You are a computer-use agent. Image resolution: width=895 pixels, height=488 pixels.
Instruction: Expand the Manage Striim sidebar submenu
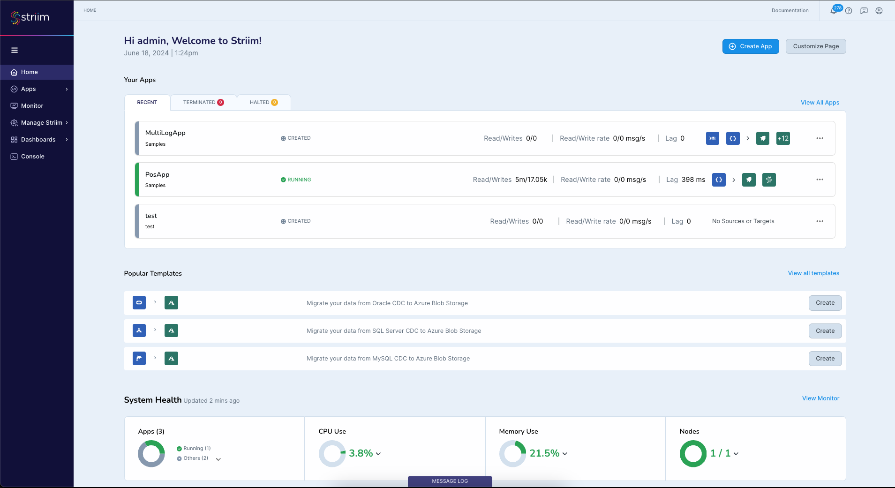[67, 123]
